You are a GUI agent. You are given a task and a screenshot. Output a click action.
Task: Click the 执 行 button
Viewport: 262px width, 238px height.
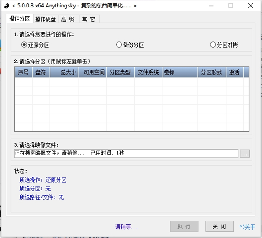pyautogui.click(x=184, y=226)
